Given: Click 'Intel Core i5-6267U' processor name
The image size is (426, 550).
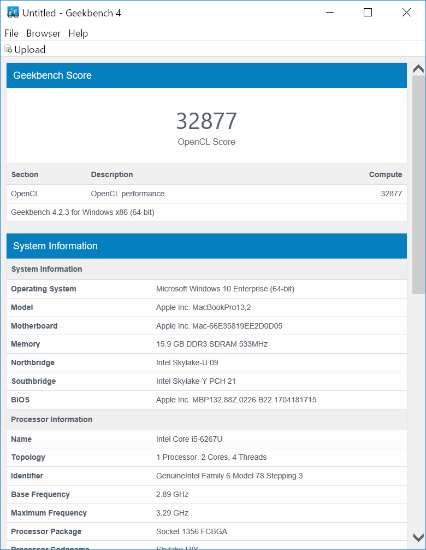Looking at the screenshot, I should click(x=189, y=439).
